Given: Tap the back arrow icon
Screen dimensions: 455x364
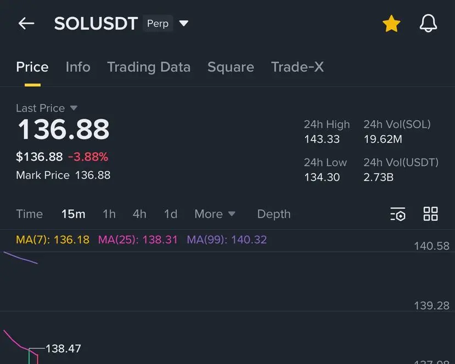Looking at the screenshot, I should tap(26, 23).
